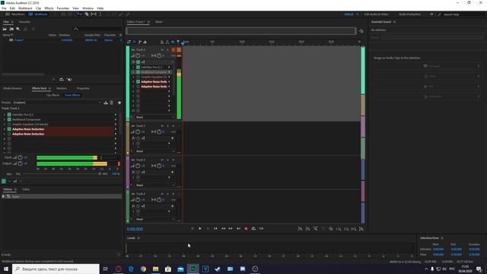Open the File menu
This screenshot has height=274, width=487.
click(x=4, y=8)
